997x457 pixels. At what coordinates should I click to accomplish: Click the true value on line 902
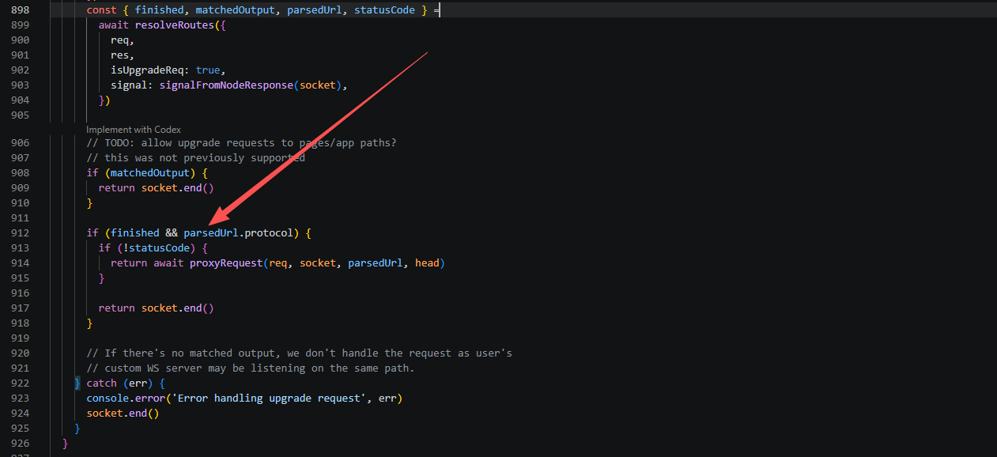click(208, 70)
